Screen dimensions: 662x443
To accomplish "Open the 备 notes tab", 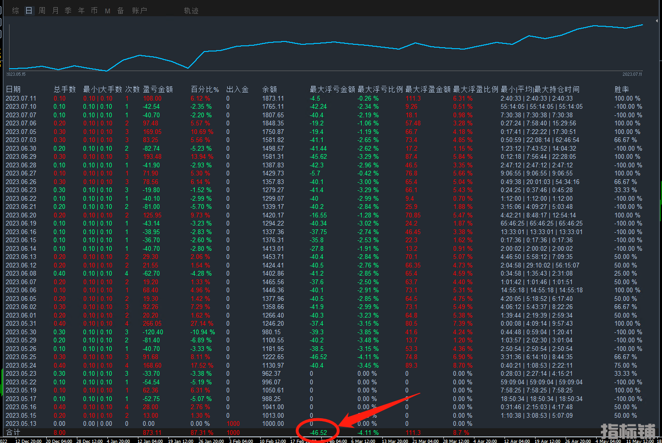I will 120,10.
